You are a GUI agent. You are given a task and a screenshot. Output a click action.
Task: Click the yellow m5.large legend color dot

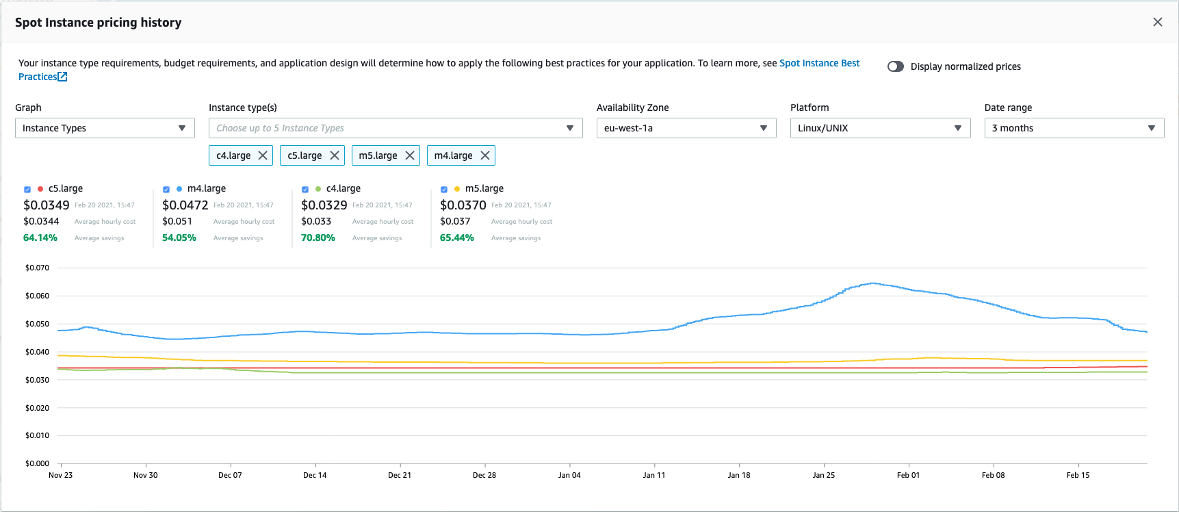(x=457, y=189)
